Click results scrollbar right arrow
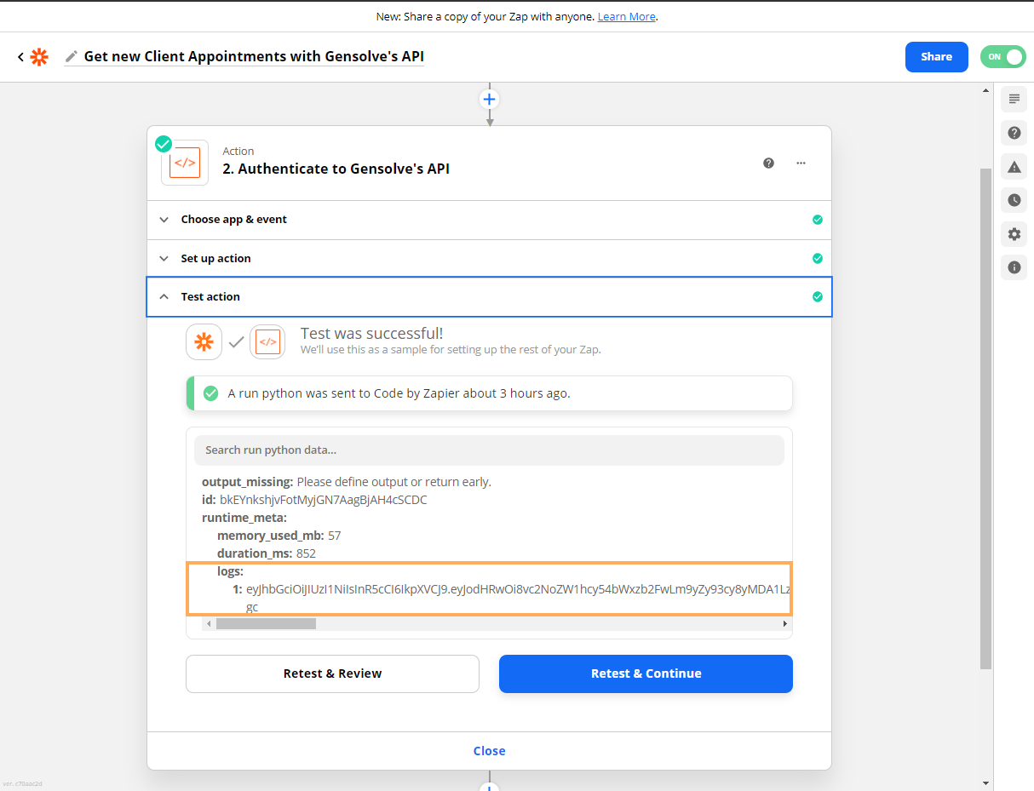 (785, 624)
